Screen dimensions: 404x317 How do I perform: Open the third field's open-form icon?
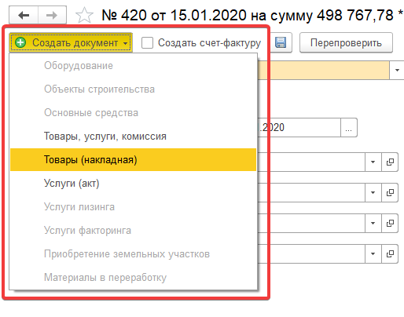[x=390, y=223]
